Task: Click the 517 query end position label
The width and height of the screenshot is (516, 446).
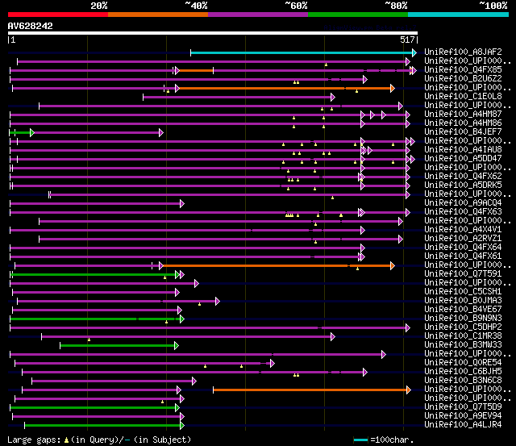Action: [407, 40]
